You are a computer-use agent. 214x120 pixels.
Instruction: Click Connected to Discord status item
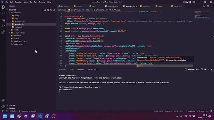tap(27, 111)
